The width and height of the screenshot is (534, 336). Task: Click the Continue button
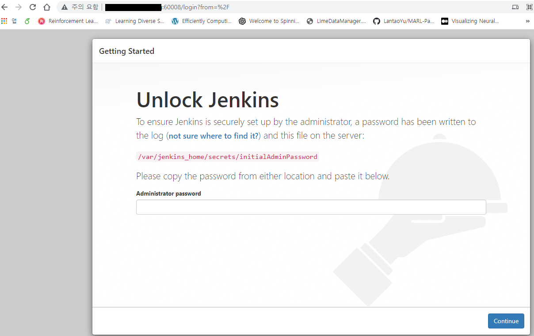click(506, 321)
